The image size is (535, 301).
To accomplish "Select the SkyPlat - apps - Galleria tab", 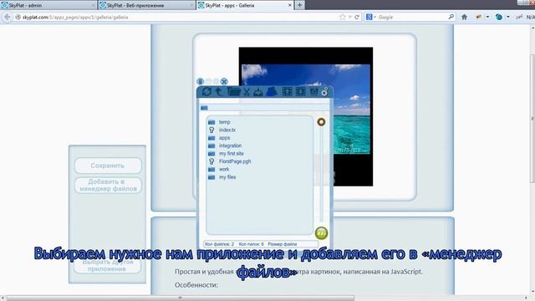I will coord(245,5).
